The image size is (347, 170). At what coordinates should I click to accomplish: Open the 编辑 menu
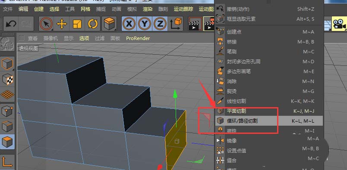point(23,9)
